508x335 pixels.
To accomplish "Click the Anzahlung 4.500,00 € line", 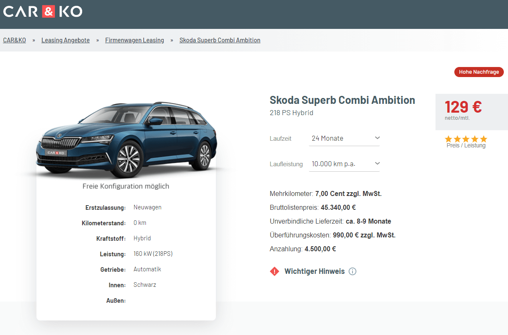I will (x=303, y=249).
